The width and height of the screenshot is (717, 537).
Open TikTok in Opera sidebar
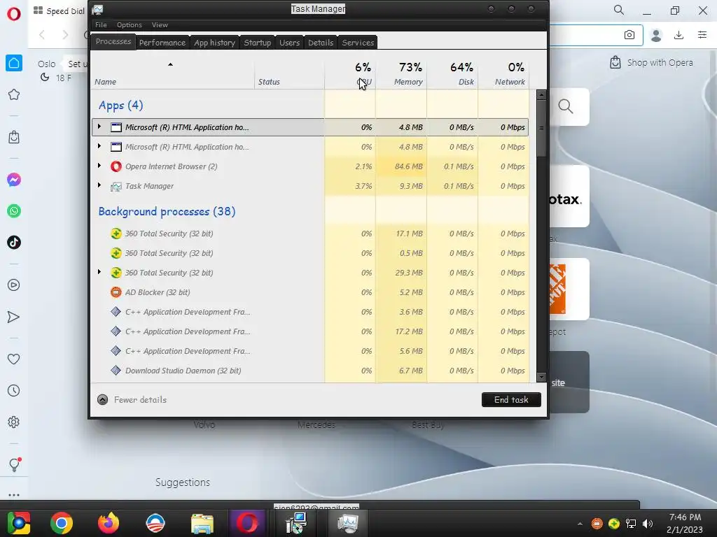click(x=14, y=243)
